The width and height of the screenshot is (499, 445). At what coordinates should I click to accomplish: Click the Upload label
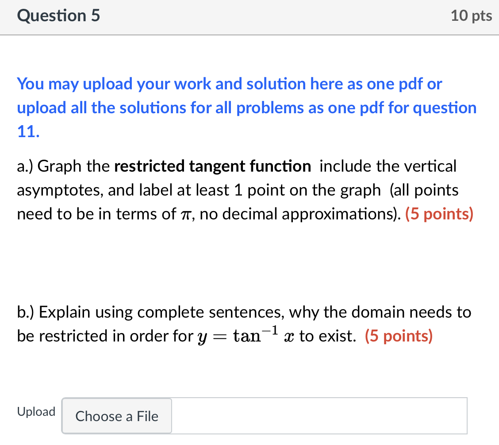36,411
